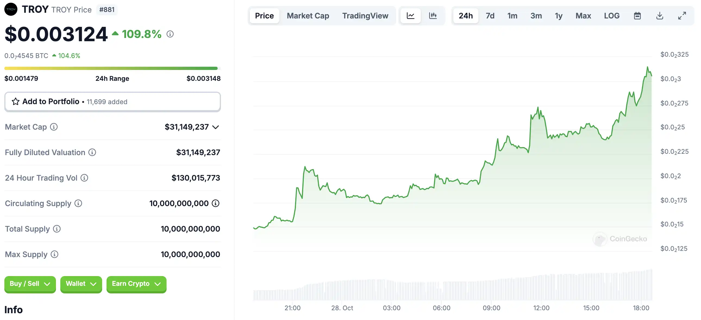Click info icon next to 24 Hour Trading Vol
The height and width of the screenshot is (320, 701).
(x=84, y=178)
